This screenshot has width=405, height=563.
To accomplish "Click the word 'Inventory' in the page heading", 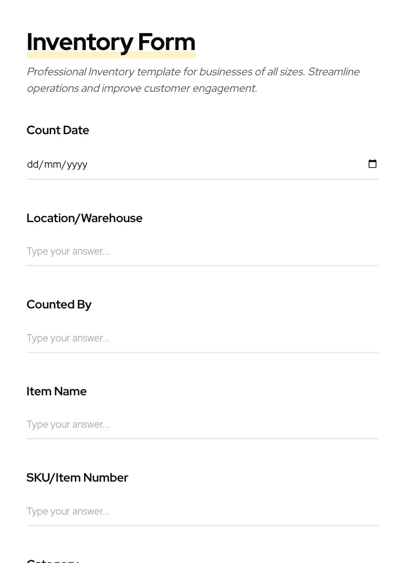I will pyautogui.click(x=80, y=42).
